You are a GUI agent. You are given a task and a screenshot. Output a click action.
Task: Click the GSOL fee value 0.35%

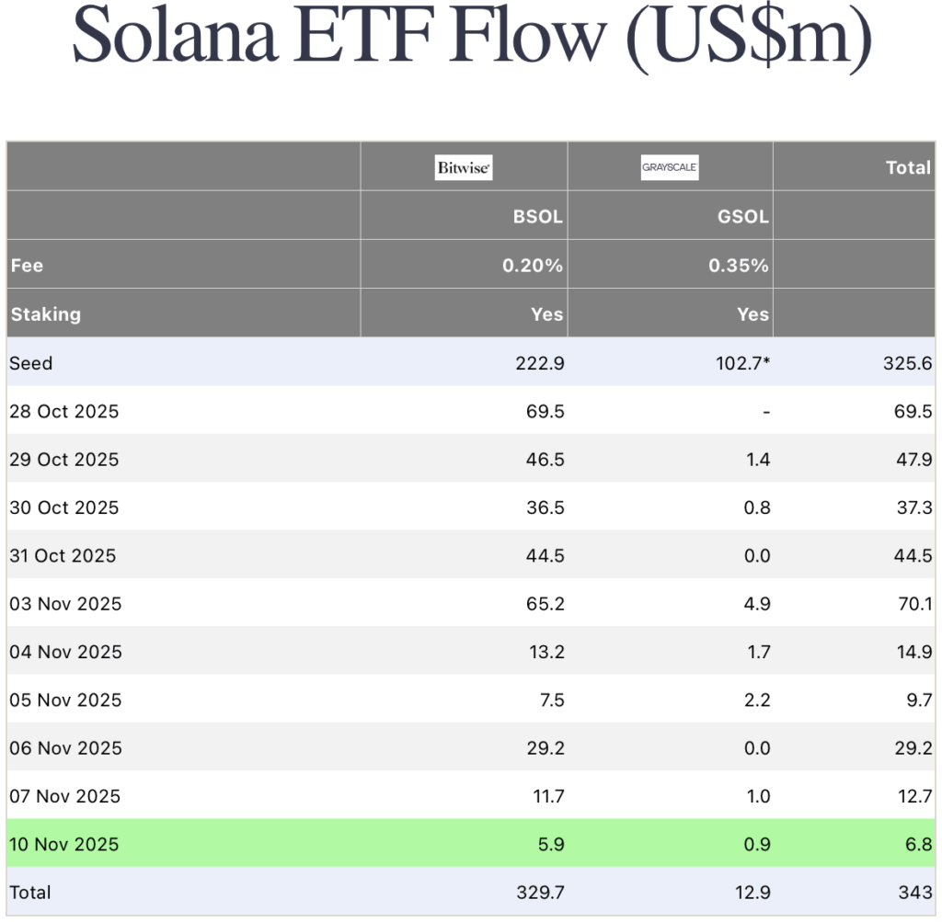click(738, 265)
